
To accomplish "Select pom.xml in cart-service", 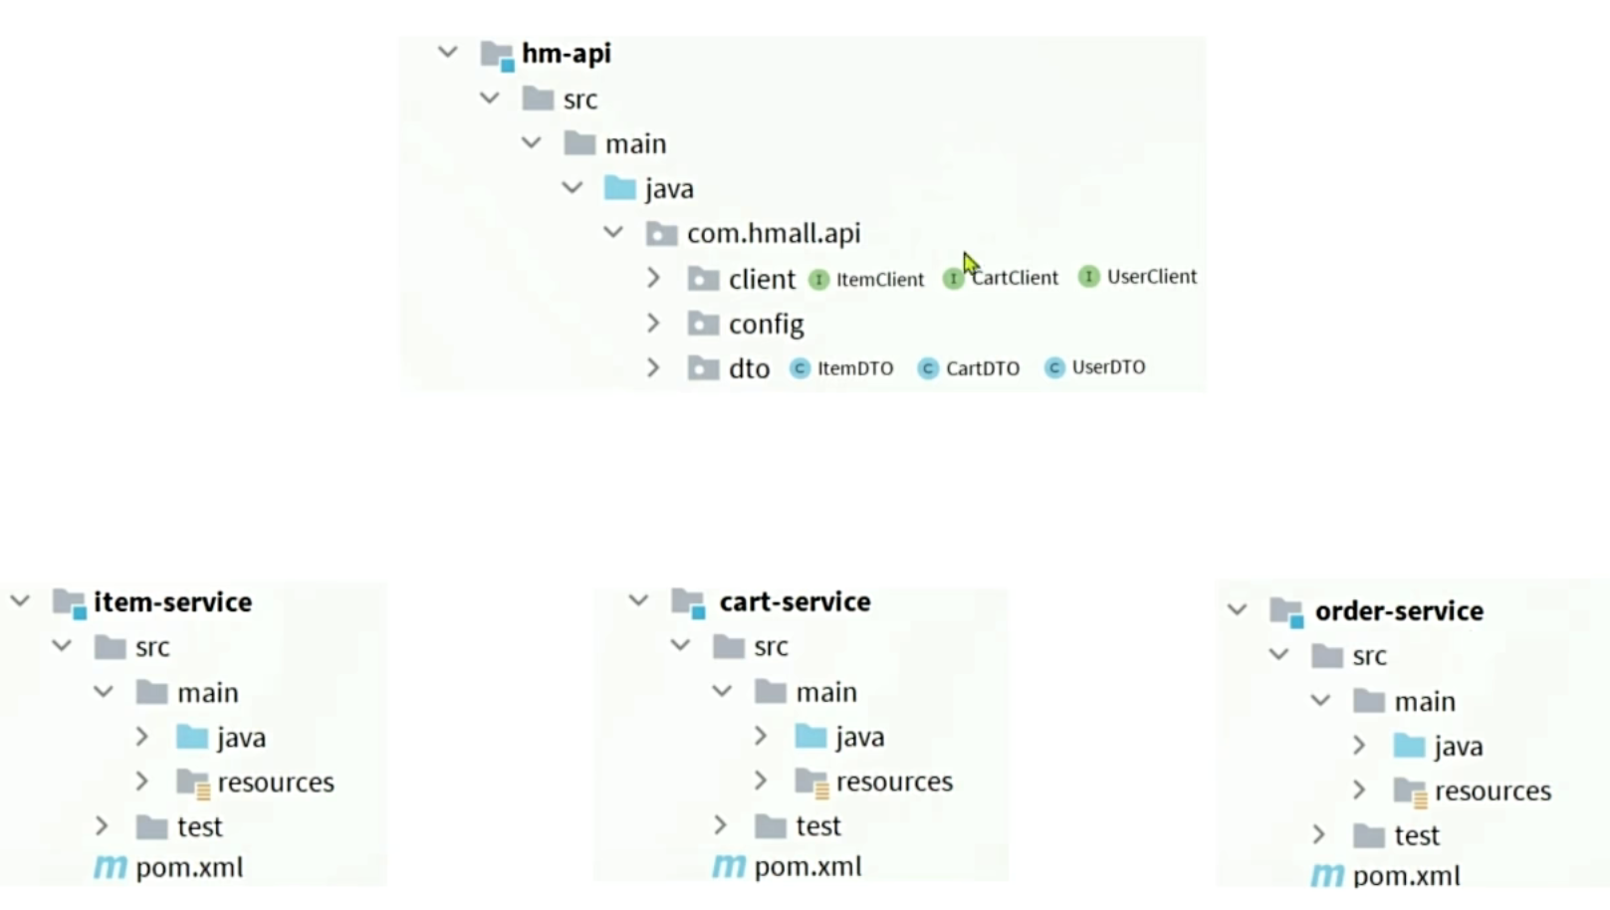I will coord(807,866).
